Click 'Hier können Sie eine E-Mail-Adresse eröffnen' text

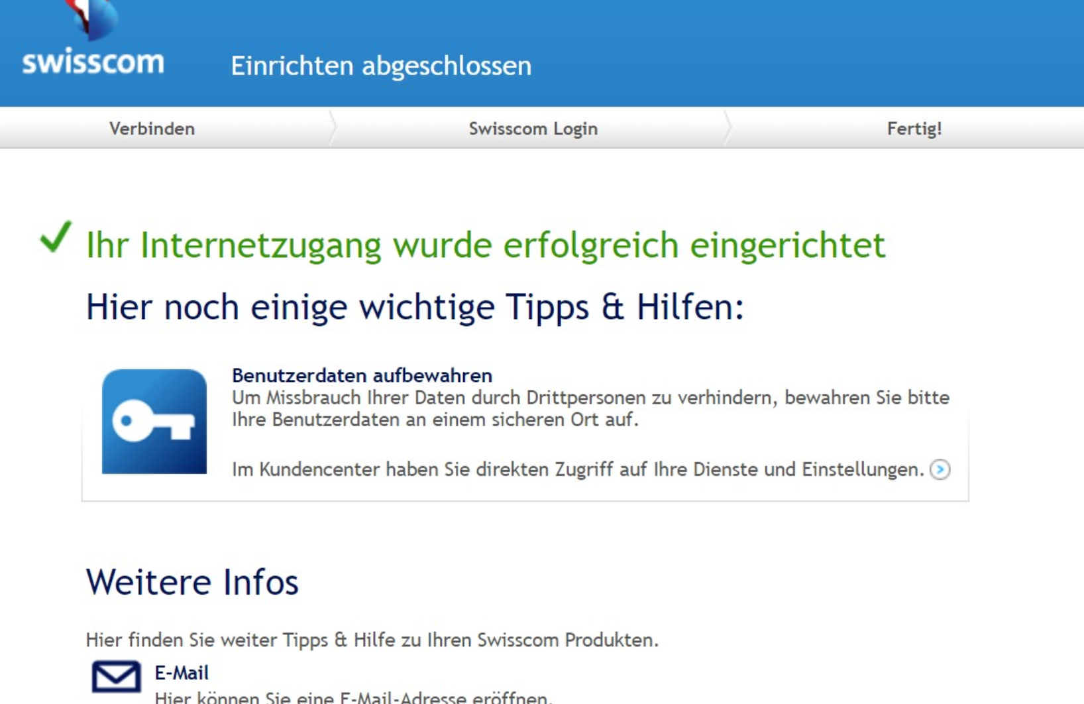click(352, 697)
